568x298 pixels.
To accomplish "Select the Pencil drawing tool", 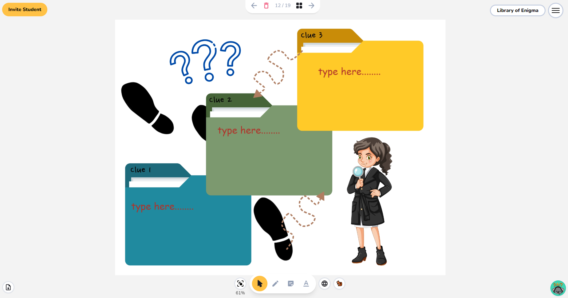I will pyautogui.click(x=275, y=284).
